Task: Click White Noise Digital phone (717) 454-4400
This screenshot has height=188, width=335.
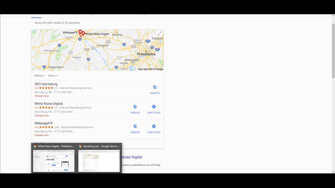Action: (63, 112)
